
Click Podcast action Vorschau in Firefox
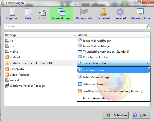coord(95,57)
